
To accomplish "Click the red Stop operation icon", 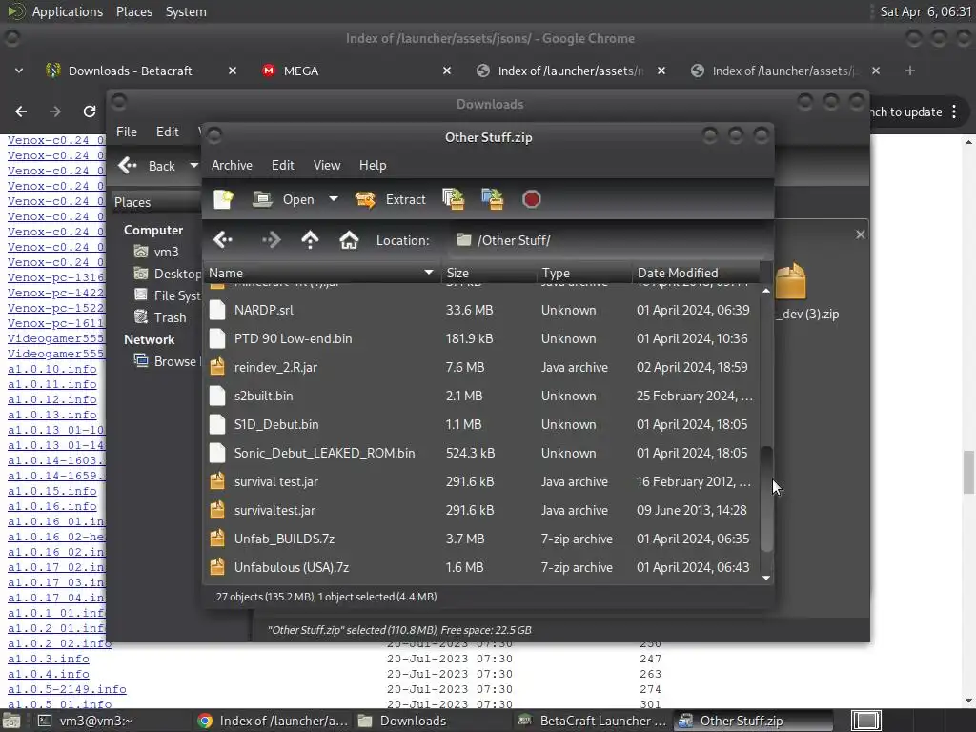I will (532, 199).
